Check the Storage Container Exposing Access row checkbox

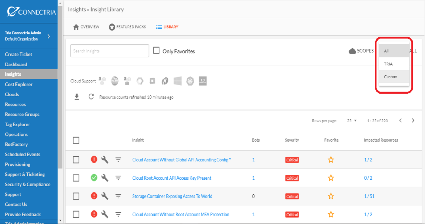(76, 196)
